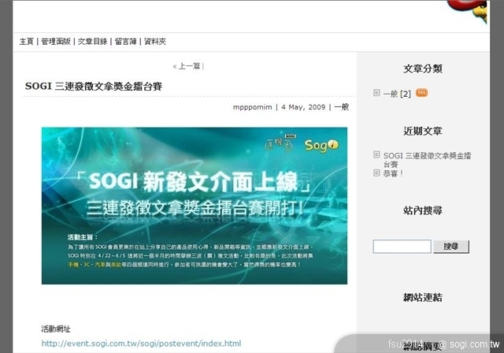Screen dimensions: 504x353
Task: Open the 文章目錄 navigation link
Action: point(93,42)
